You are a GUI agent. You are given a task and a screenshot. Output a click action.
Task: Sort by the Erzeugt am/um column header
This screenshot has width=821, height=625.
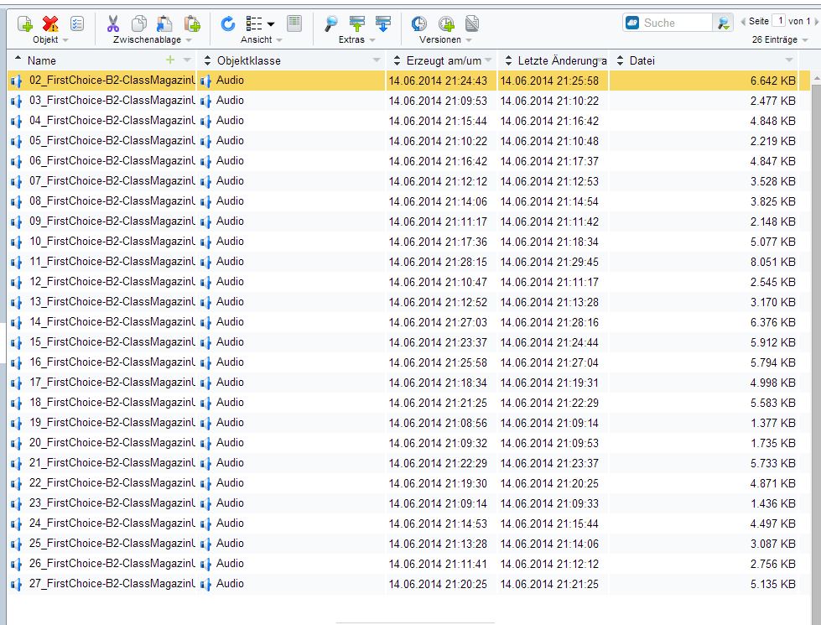pos(444,60)
